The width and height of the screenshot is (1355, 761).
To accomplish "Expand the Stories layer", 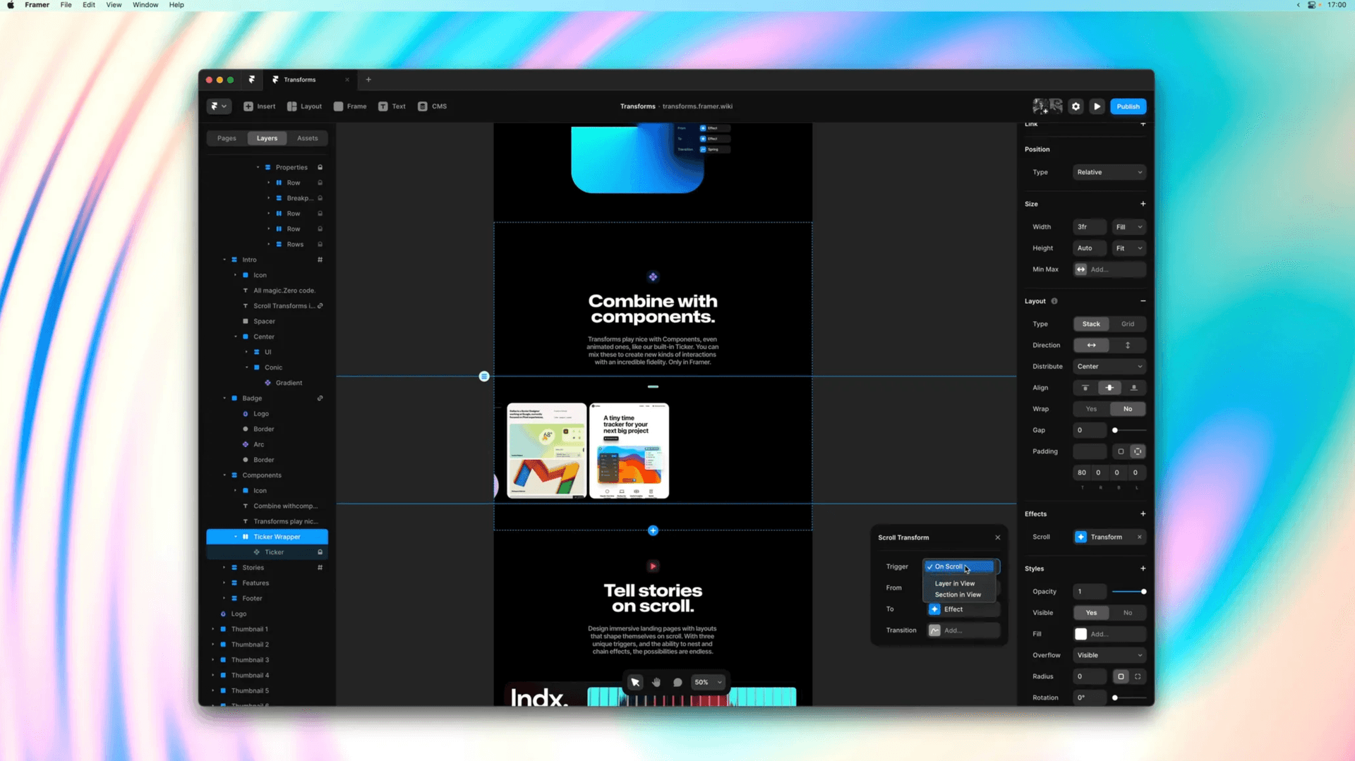I will point(224,568).
